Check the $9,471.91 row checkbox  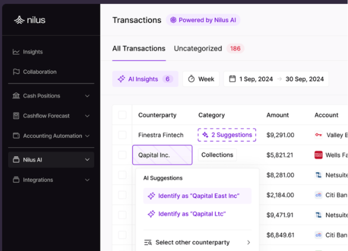pyautogui.click(x=122, y=215)
